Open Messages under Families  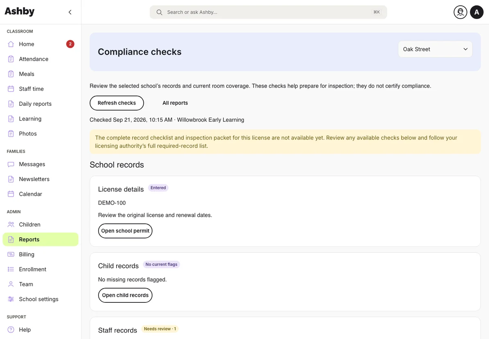41,164
